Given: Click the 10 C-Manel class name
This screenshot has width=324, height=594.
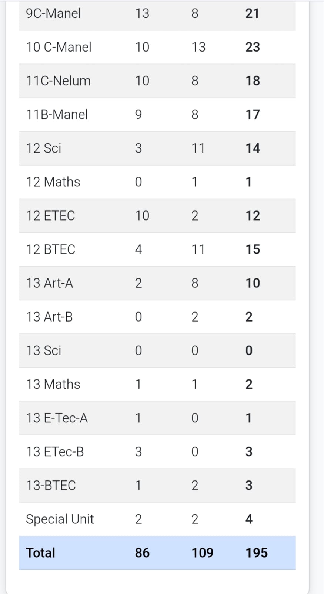Looking at the screenshot, I should (x=59, y=47).
